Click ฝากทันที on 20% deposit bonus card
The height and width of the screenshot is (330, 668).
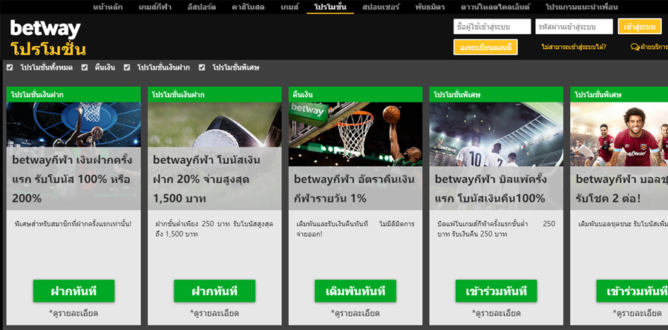click(x=215, y=291)
